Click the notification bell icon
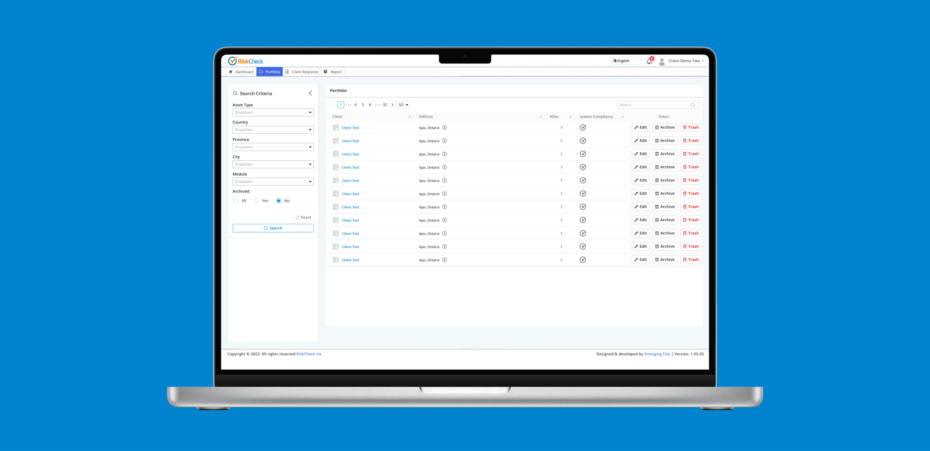This screenshot has height=451, width=930. pyautogui.click(x=649, y=61)
